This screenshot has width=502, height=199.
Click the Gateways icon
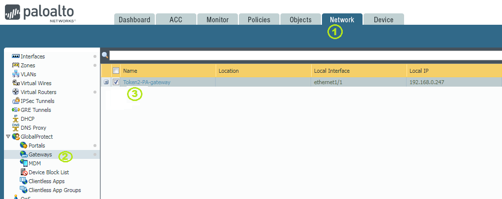23,154
